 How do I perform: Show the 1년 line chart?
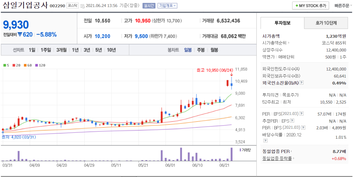pos(75,50)
